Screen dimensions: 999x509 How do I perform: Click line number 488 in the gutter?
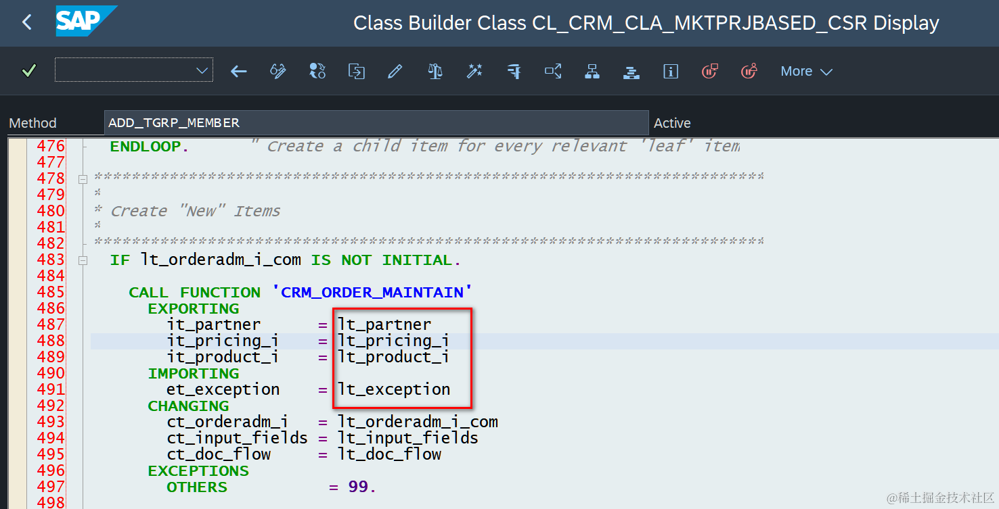tap(51, 341)
